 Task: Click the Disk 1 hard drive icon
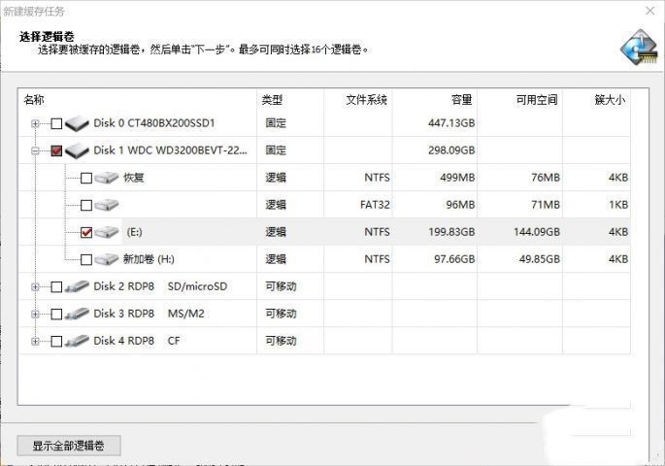(x=77, y=150)
